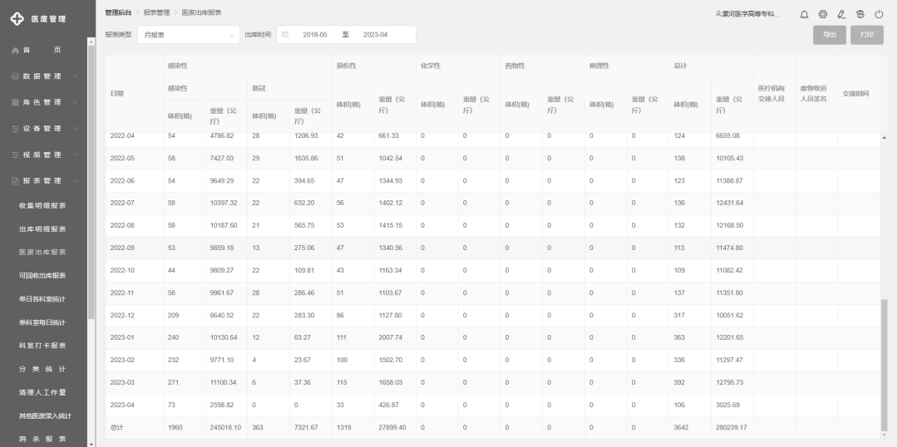
Task: Click the calendar icon in date range
Action: click(x=285, y=35)
